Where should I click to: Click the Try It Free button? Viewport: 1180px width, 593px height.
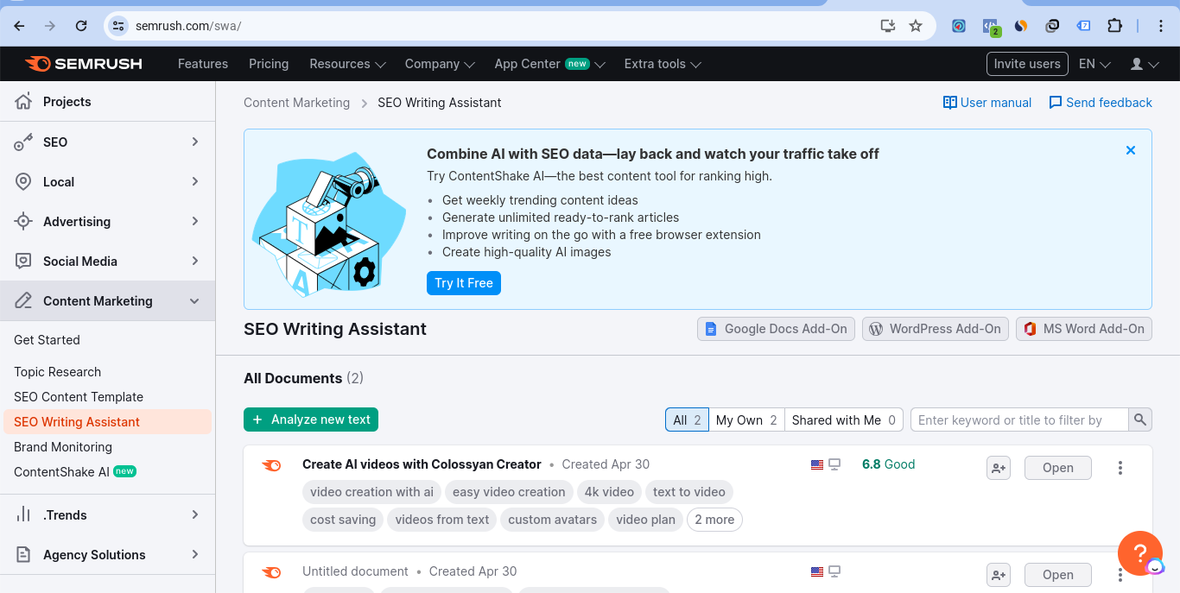point(464,283)
